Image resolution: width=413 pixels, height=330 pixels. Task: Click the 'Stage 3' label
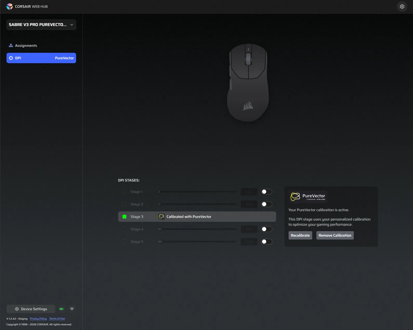point(137,217)
